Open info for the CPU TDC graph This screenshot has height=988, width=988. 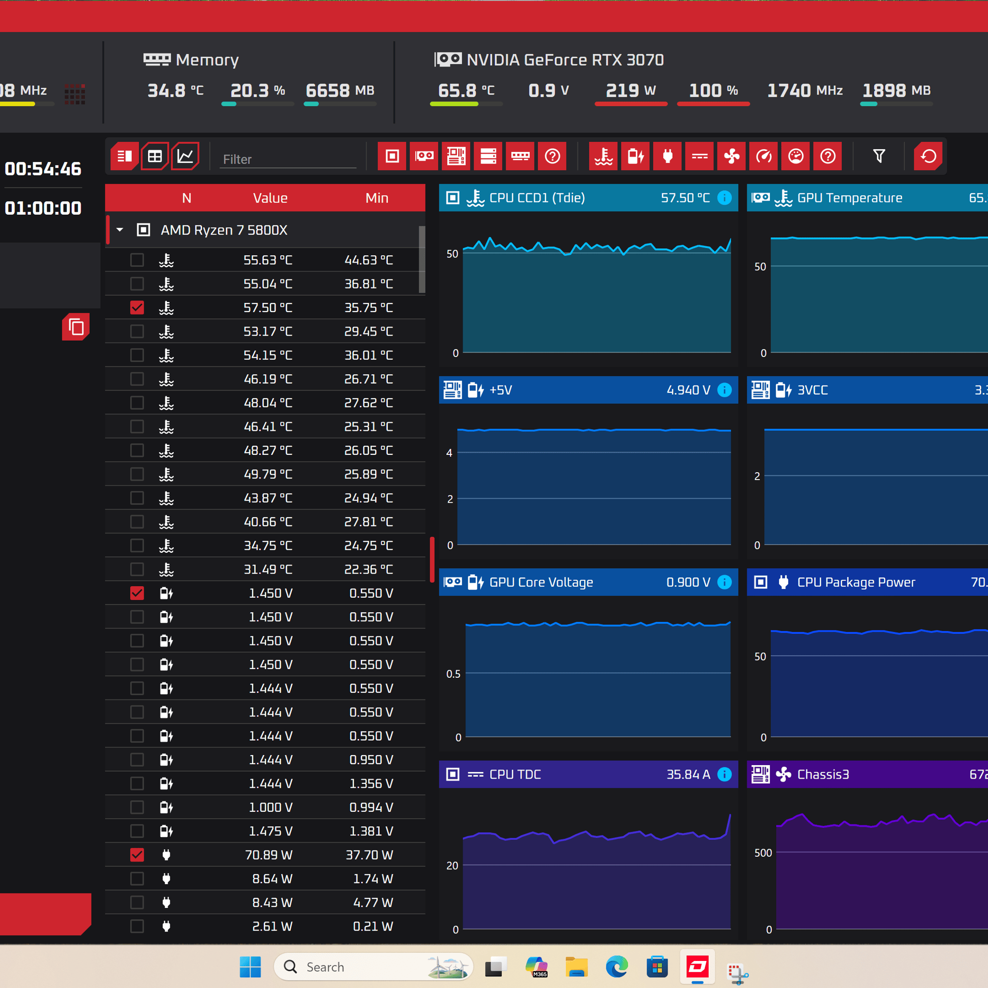(x=725, y=774)
